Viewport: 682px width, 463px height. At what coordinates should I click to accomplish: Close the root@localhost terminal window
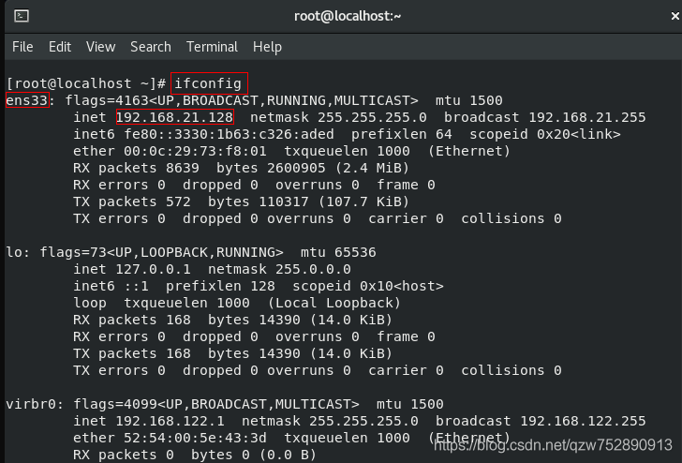pyautogui.click(x=675, y=16)
